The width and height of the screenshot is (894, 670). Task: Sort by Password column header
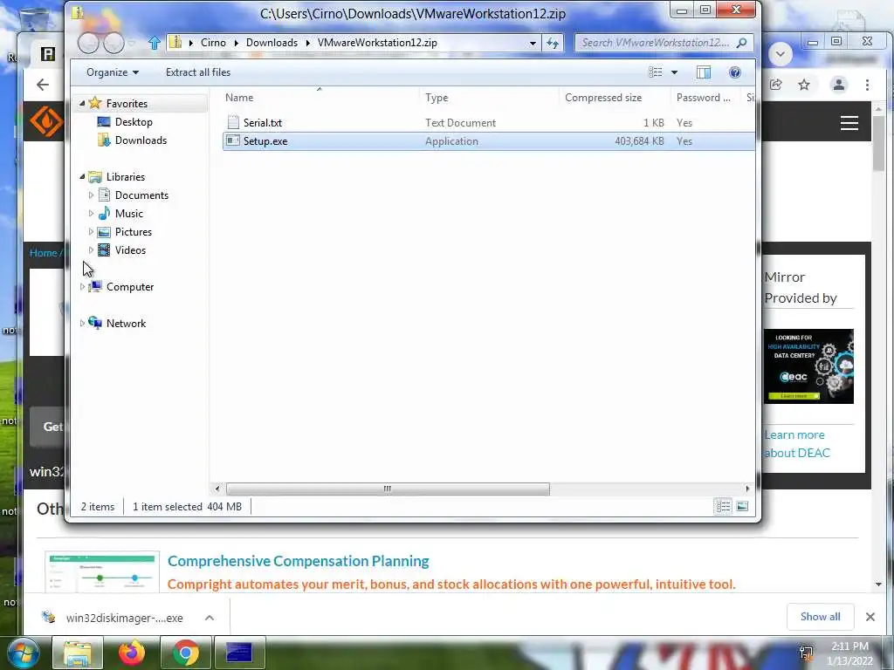tap(703, 98)
